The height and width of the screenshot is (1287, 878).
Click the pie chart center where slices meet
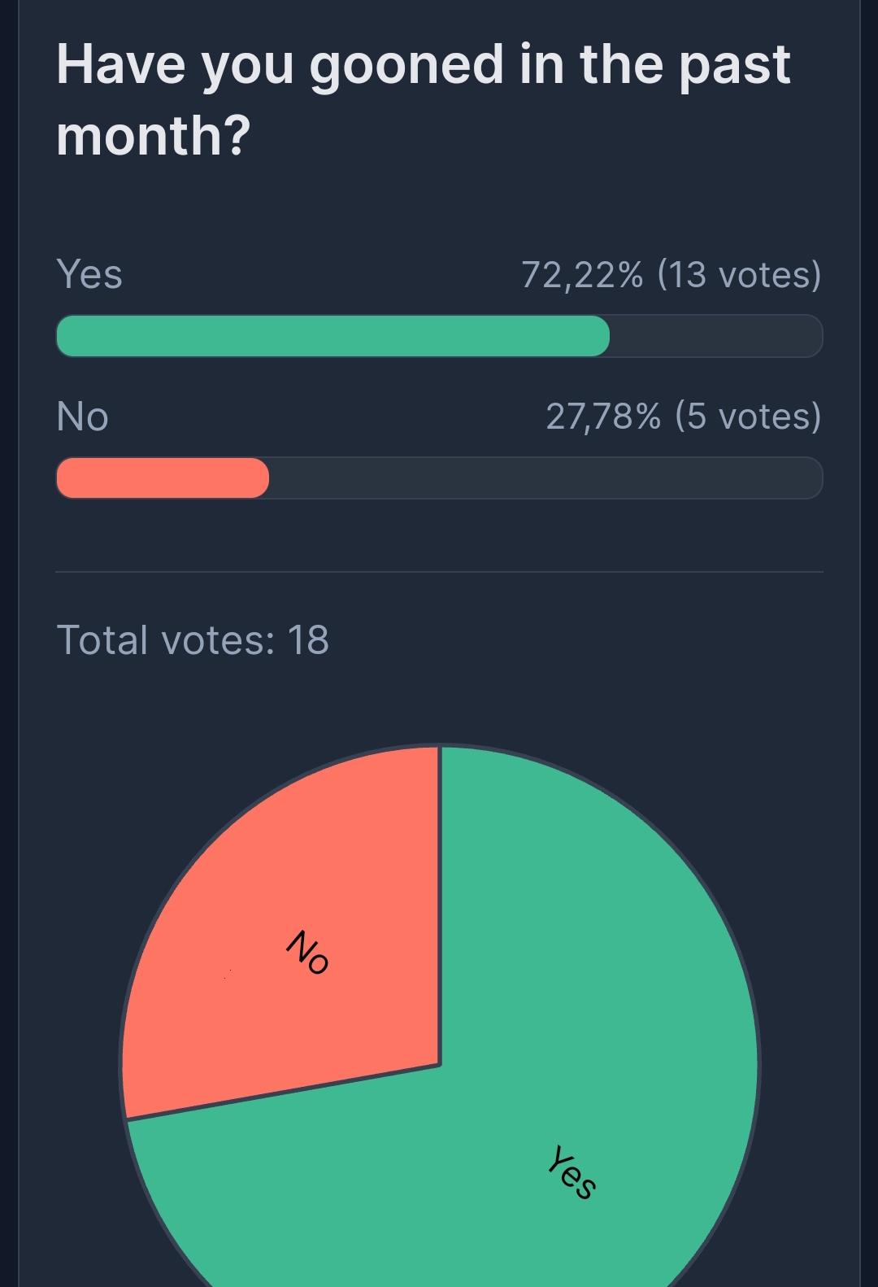coord(440,1064)
